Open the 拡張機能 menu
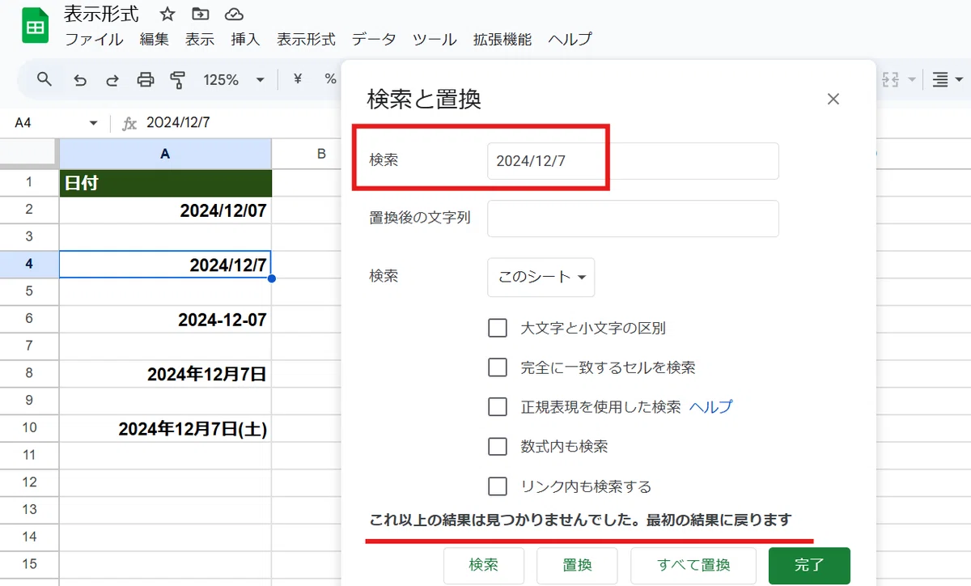Screen dimensions: 971x586 tap(502, 39)
